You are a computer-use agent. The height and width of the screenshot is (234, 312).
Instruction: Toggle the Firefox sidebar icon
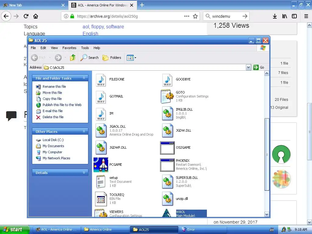(x=294, y=16)
